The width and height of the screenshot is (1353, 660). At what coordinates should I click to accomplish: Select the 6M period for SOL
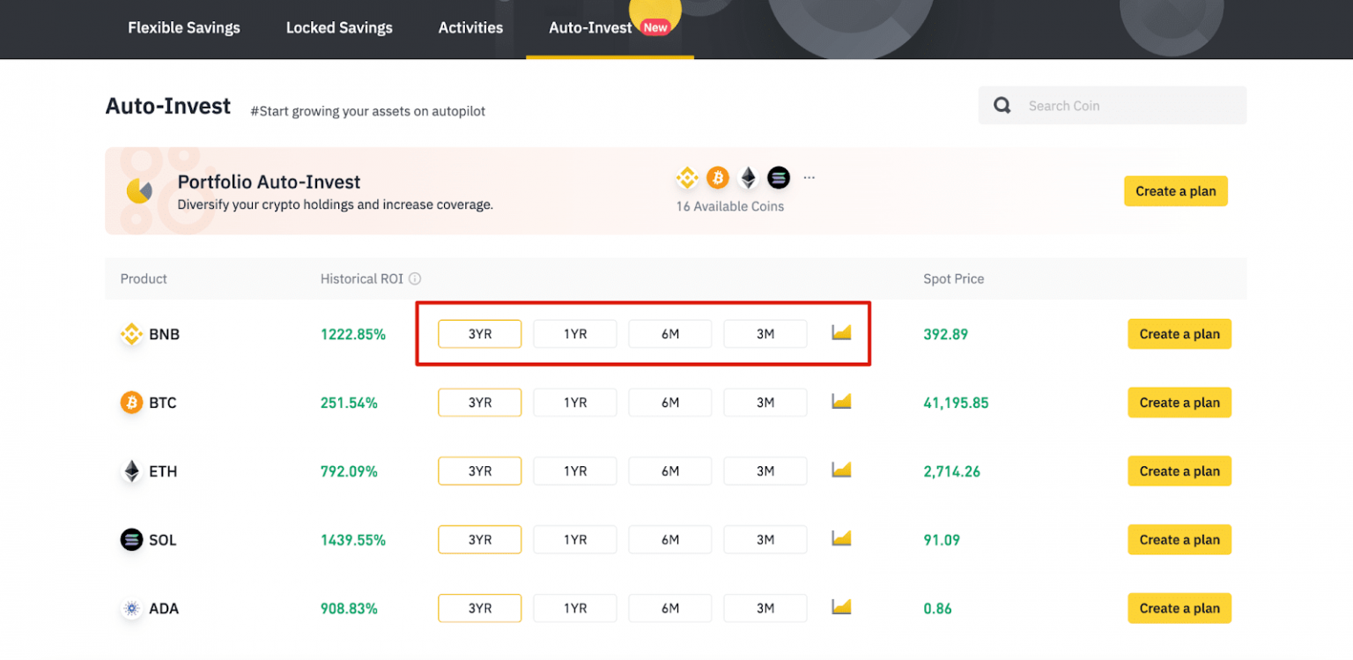pos(669,539)
